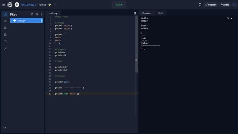Click the Upgrade button

211,5
